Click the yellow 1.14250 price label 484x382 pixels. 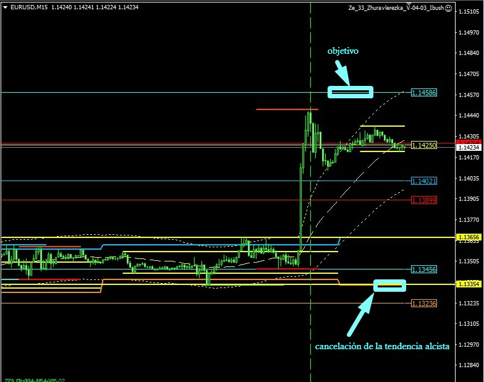(x=424, y=145)
